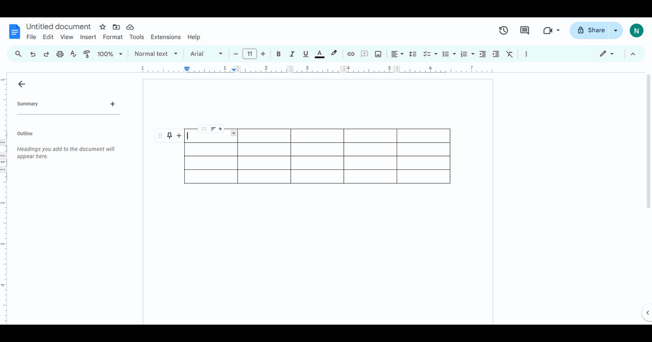Viewport: 652px width, 342px height.
Task: Add a row with left plus
Action: [179, 136]
